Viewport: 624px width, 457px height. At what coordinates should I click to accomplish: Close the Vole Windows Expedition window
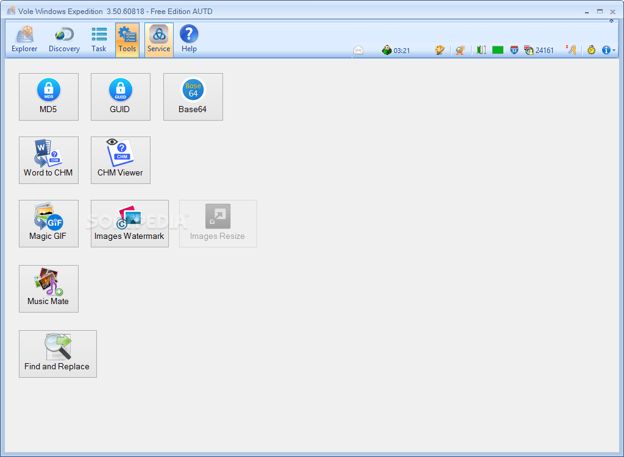pyautogui.click(x=613, y=12)
